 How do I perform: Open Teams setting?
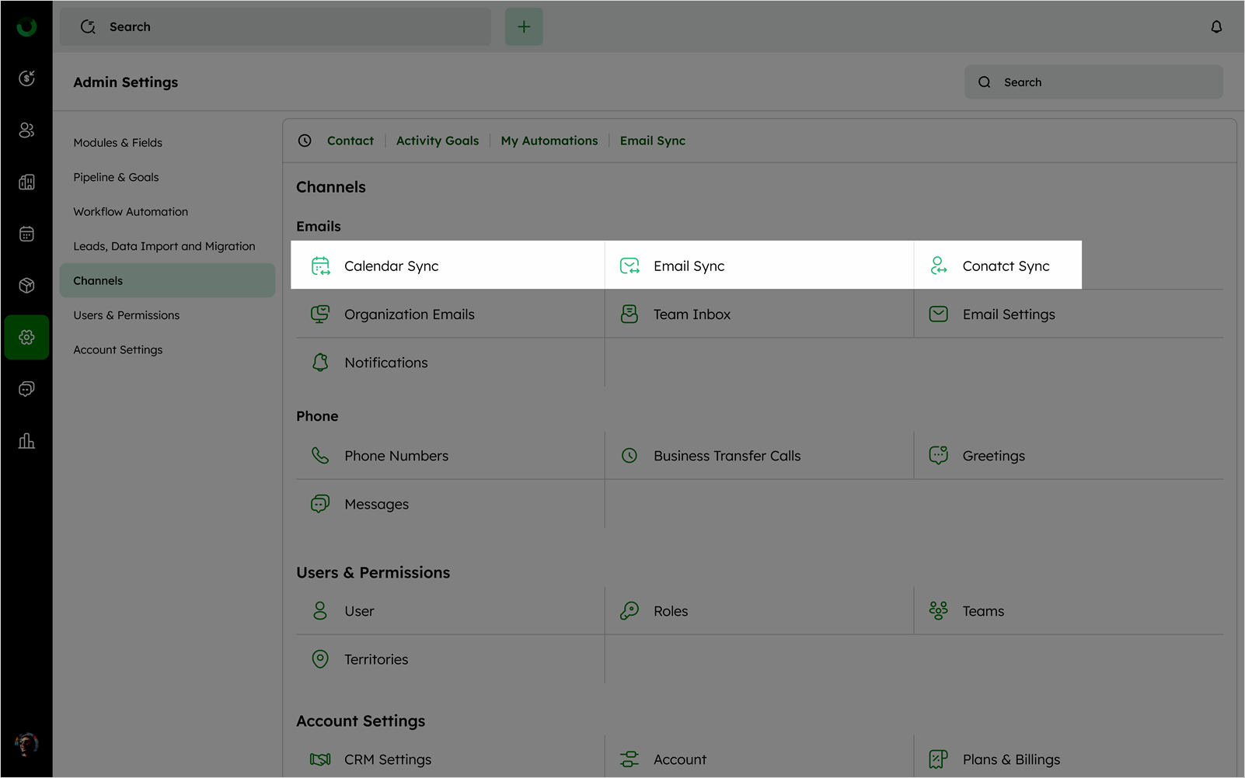[1069, 611]
